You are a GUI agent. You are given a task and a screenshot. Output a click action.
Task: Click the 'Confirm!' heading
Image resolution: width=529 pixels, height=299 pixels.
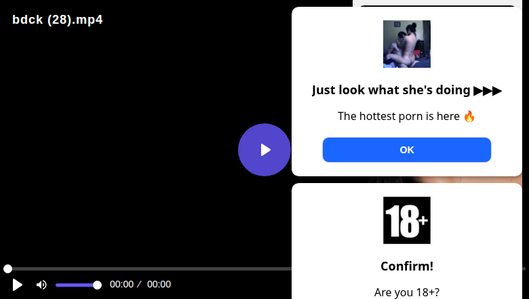click(x=406, y=266)
